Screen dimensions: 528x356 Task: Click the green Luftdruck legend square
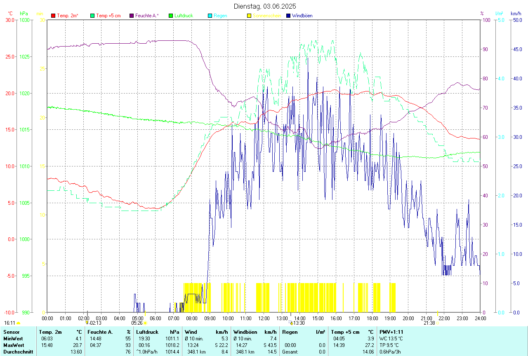pyautogui.click(x=171, y=16)
